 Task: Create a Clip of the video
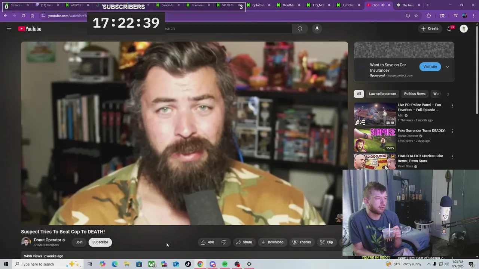(x=326, y=242)
